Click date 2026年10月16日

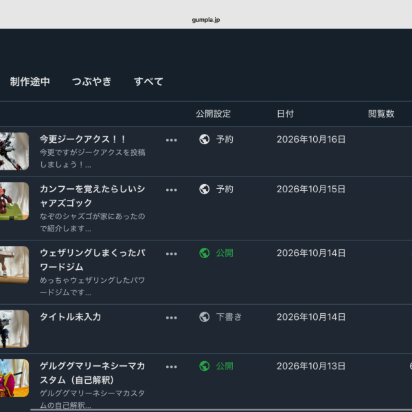[x=311, y=139]
